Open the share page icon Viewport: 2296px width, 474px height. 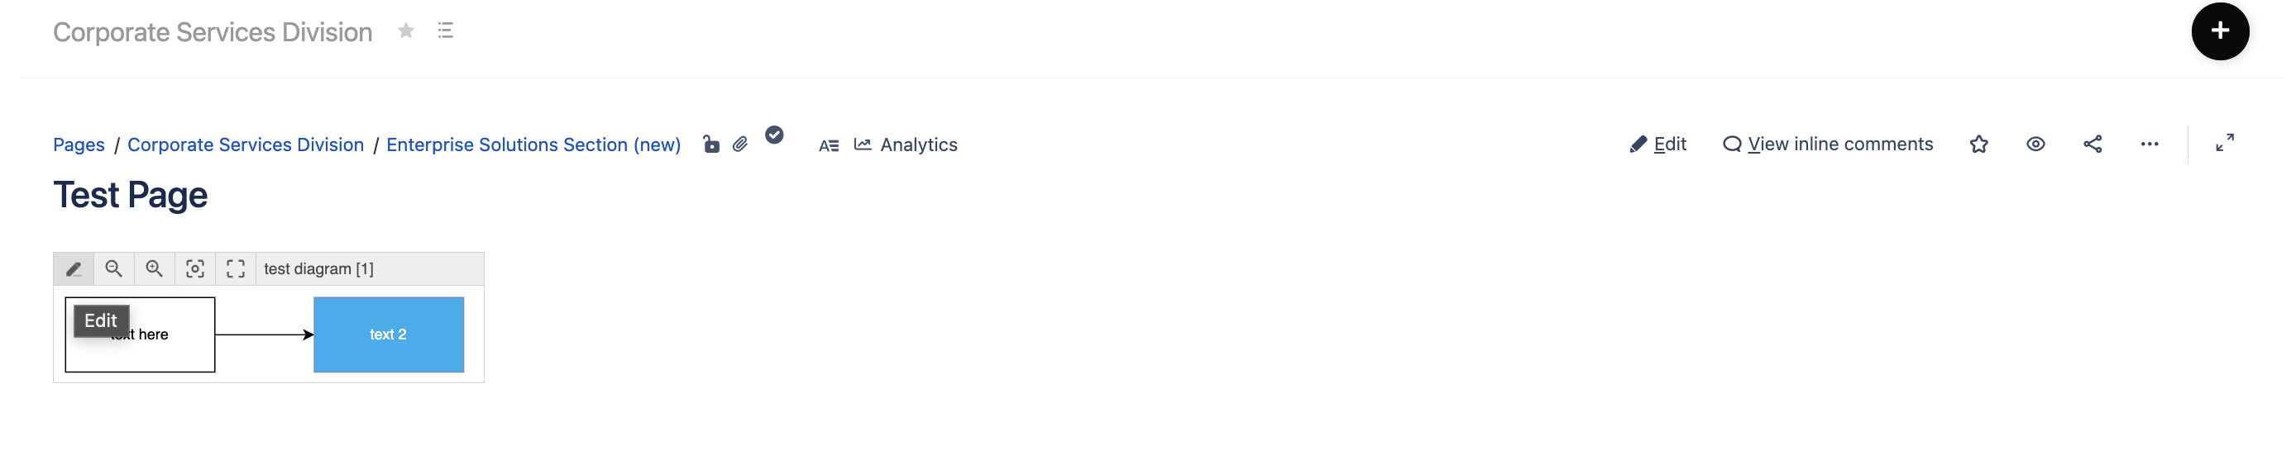coord(2092,144)
